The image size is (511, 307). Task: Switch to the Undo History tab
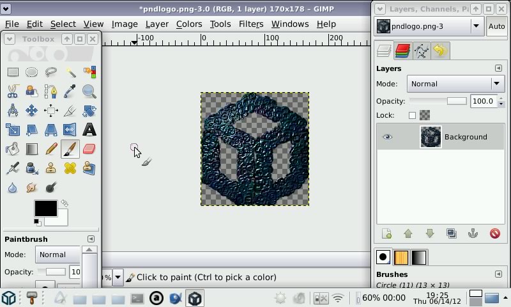pyautogui.click(x=440, y=51)
